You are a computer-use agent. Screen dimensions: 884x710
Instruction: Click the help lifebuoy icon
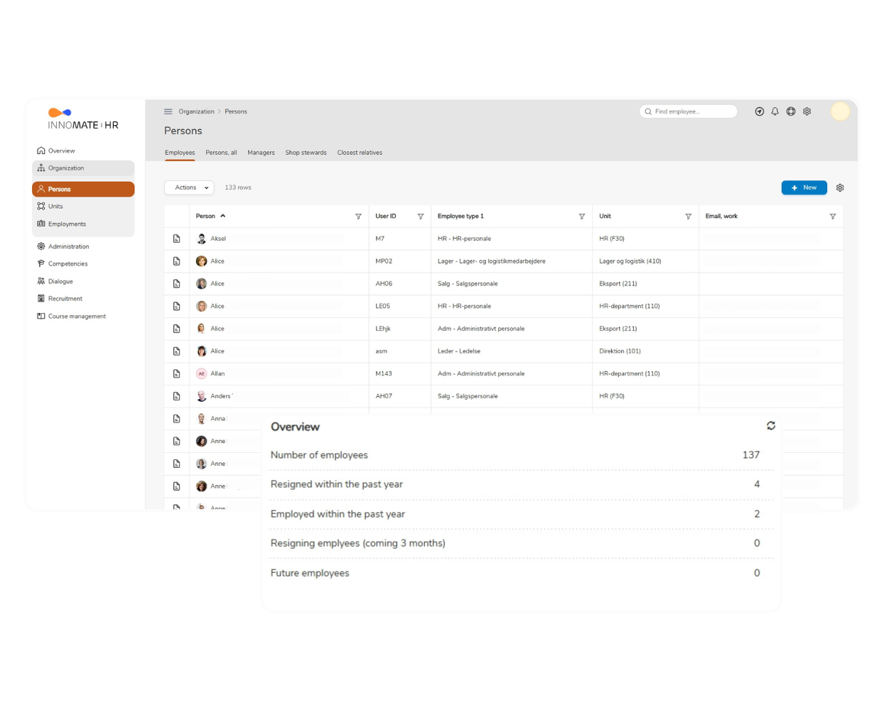(x=790, y=111)
